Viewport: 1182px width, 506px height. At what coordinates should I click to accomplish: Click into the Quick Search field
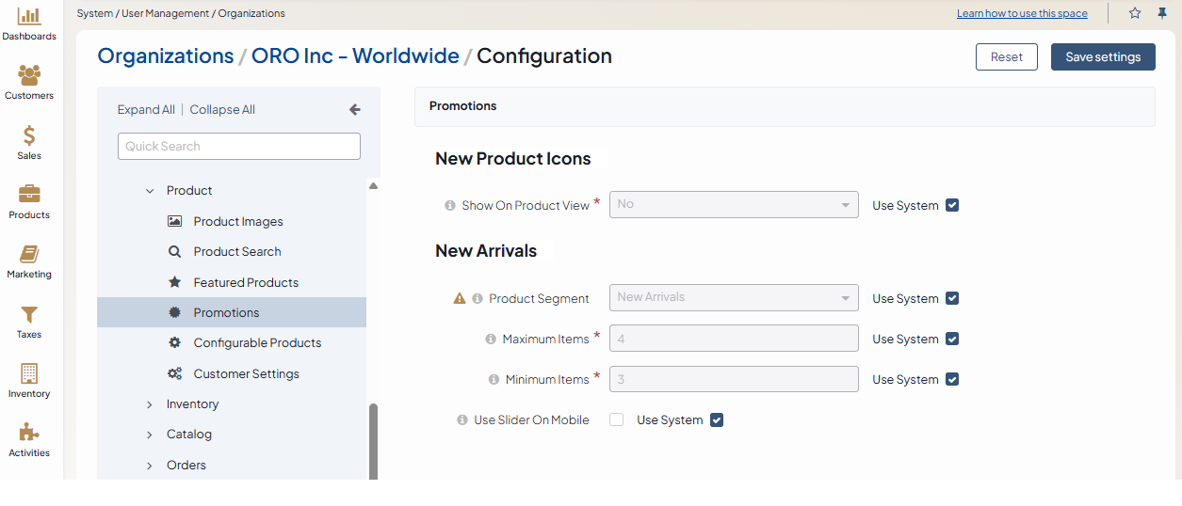pos(239,146)
